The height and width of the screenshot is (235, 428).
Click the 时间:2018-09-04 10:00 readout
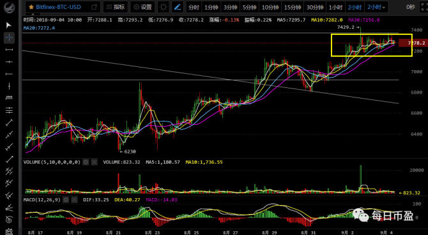[x=52, y=20]
